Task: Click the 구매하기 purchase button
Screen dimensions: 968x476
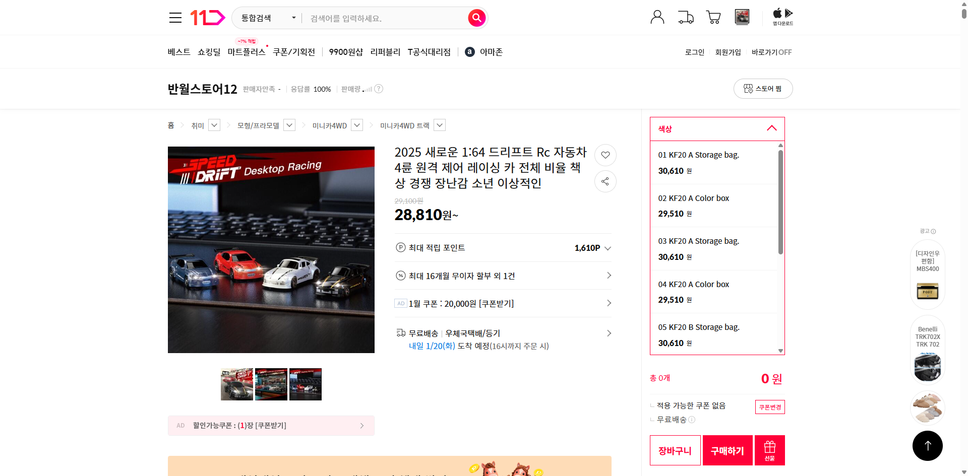Action: pos(727,450)
